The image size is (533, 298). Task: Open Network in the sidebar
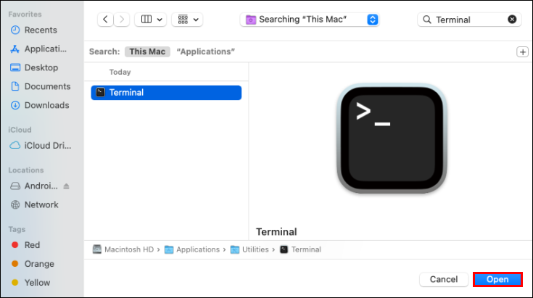coord(34,205)
